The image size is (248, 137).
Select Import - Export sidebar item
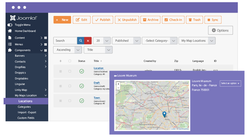coord(26,112)
